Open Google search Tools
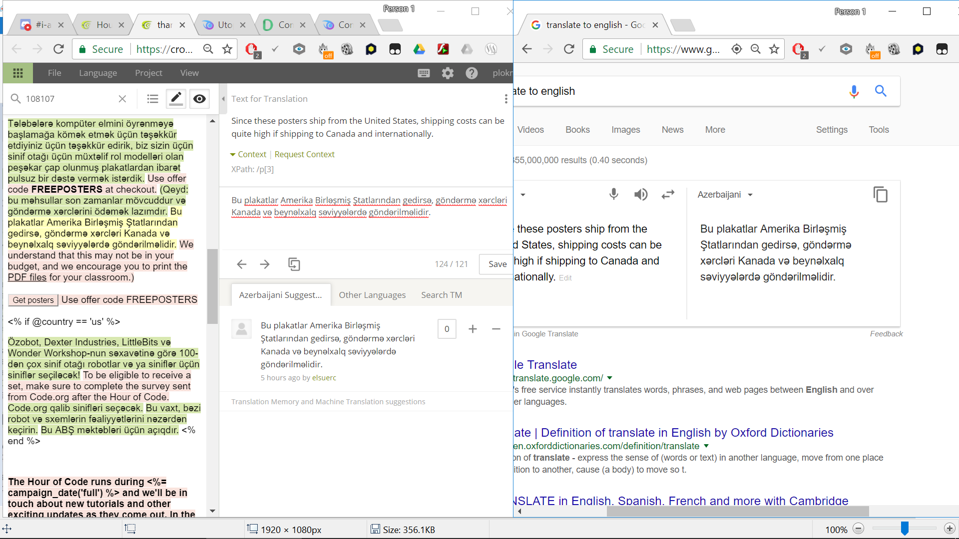 (x=879, y=130)
